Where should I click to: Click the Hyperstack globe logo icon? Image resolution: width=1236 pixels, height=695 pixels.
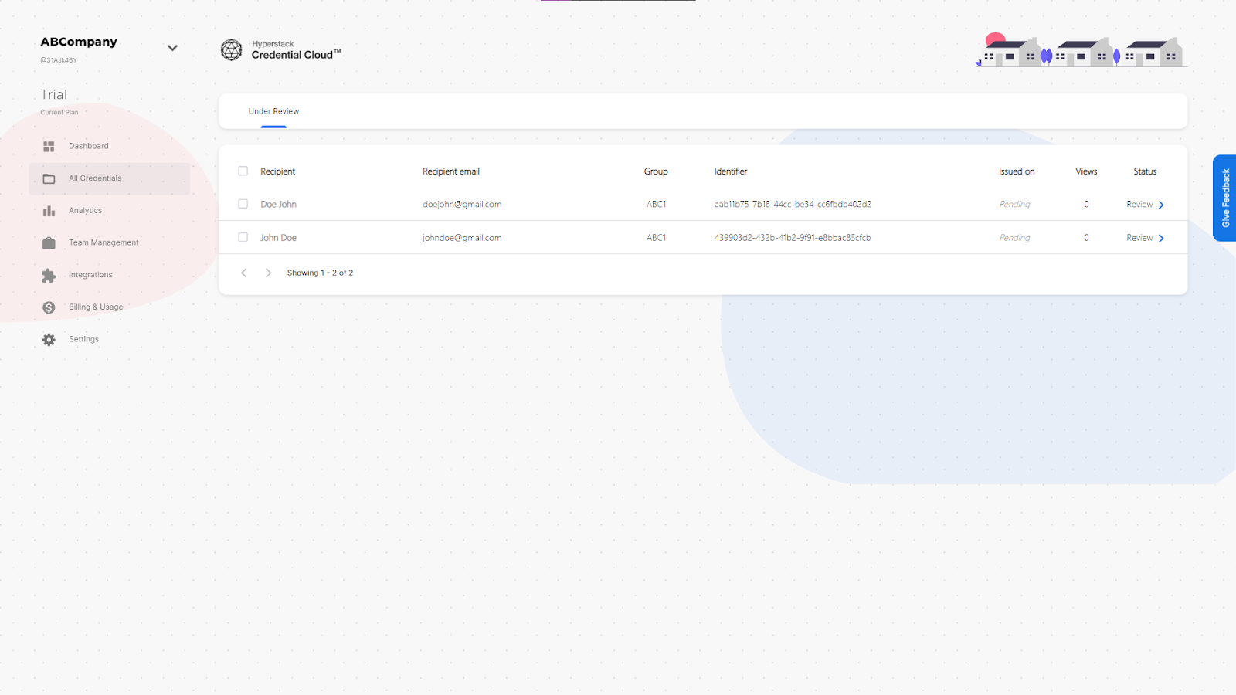231,50
